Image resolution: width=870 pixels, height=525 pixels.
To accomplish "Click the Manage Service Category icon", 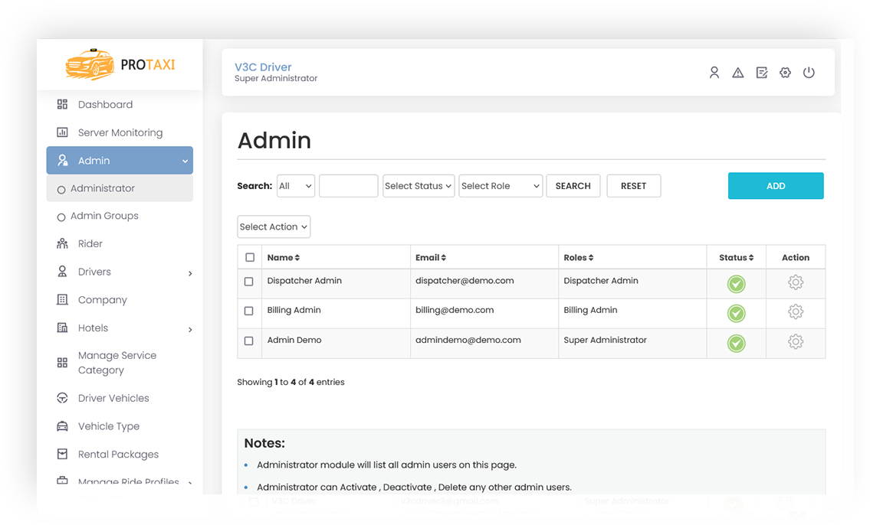I will coord(62,363).
